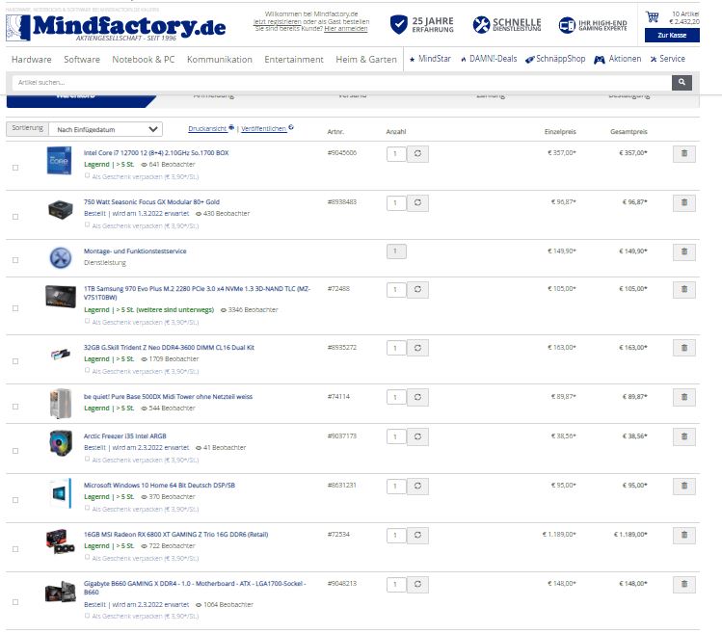Open Gigabyte B660 GAMING X product title link
Image resolution: width=722 pixels, height=633 pixels.
(195, 588)
